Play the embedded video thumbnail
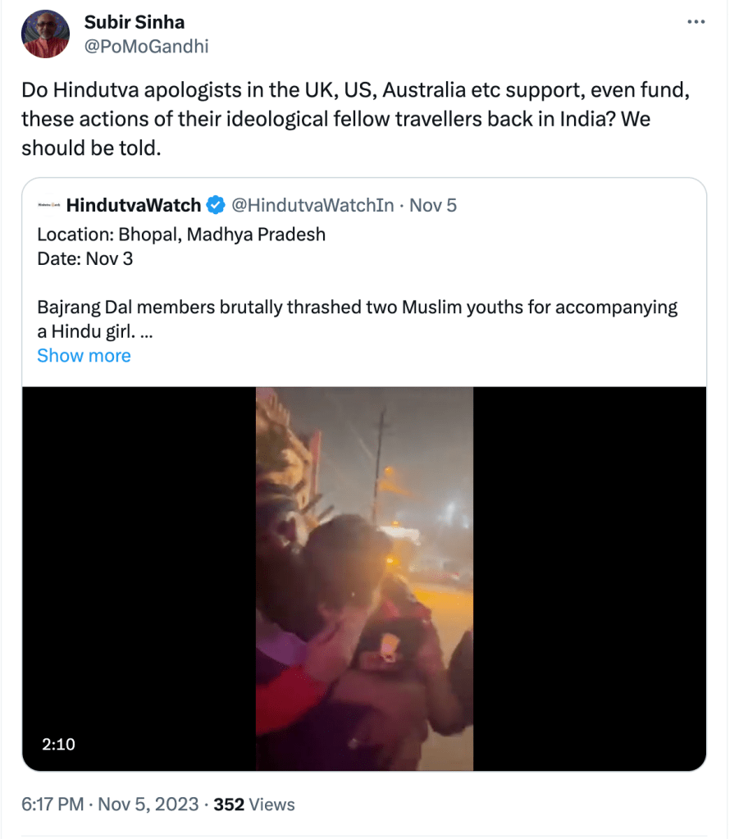The image size is (748, 839). [x=364, y=578]
